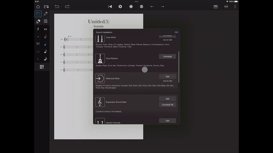Get the Section Sounds pack
The height and width of the screenshot is (153, 273).
(167, 121)
